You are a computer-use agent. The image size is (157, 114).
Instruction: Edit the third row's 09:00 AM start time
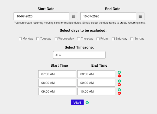(57, 92)
